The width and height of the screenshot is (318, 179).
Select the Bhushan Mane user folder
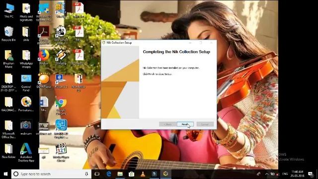tap(9, 59)
